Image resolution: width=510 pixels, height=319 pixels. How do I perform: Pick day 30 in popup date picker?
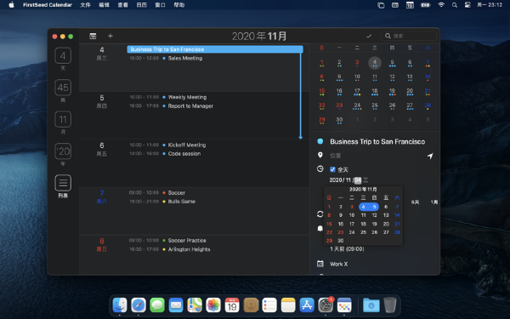pos(341,241)
